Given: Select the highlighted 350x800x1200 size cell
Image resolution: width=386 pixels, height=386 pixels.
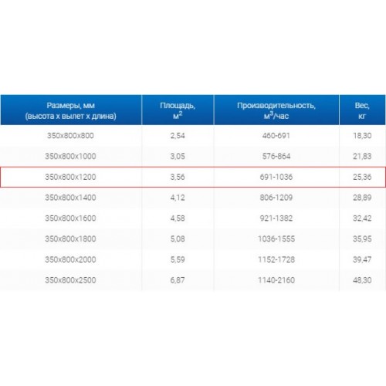Looking at the screenshot, I should coord(70,177).
